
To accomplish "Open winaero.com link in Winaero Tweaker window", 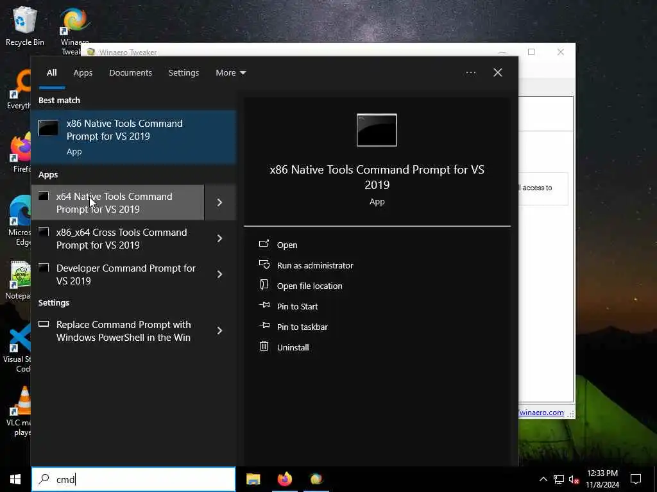I will tap(542, 413).
